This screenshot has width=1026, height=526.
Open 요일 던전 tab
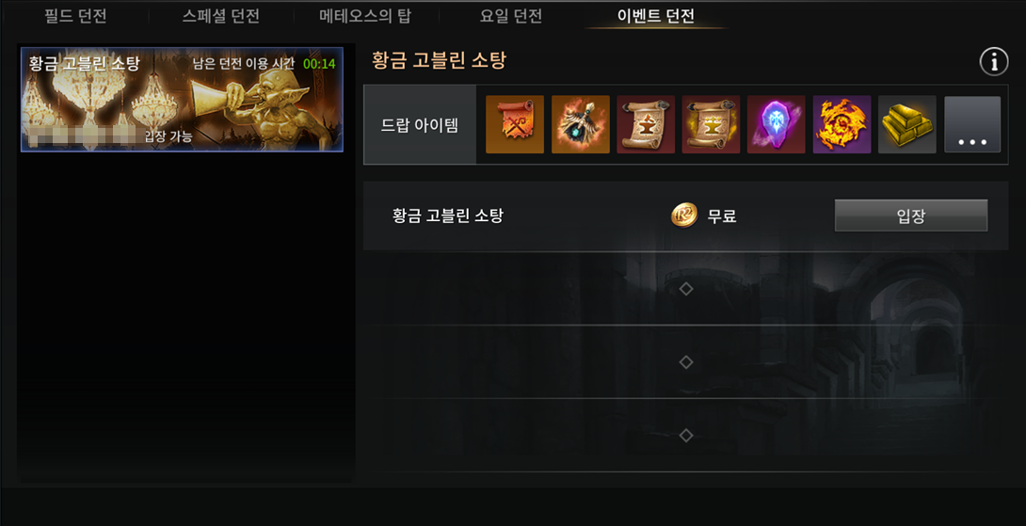[x=511, y=16]
